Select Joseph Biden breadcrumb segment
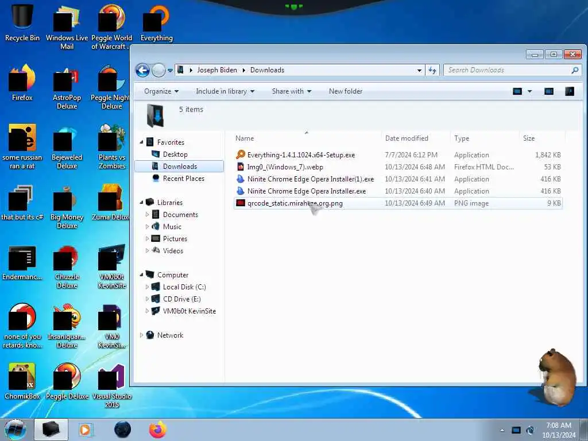 (216, 70)
